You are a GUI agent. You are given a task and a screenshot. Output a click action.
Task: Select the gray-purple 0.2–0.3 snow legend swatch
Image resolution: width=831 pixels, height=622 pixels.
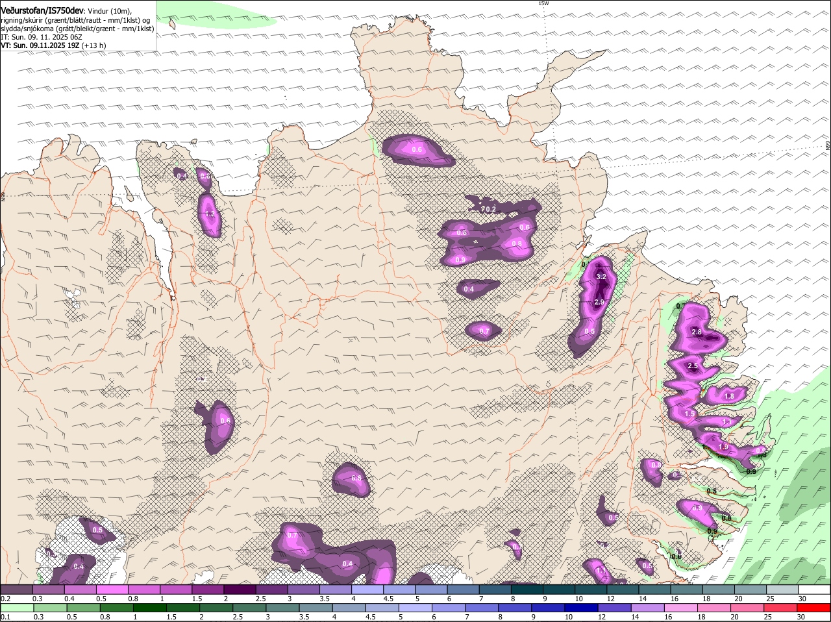point(16,590)
